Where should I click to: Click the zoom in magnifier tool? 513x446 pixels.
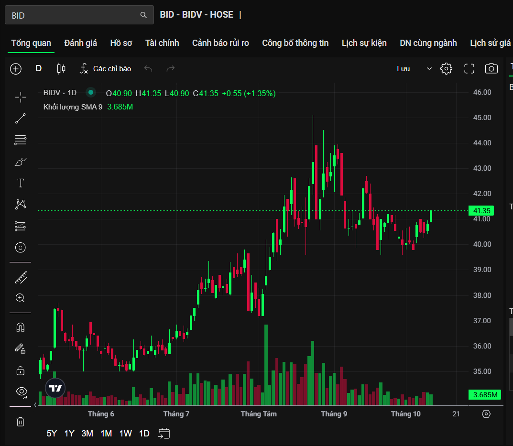[x=21, y=298]
